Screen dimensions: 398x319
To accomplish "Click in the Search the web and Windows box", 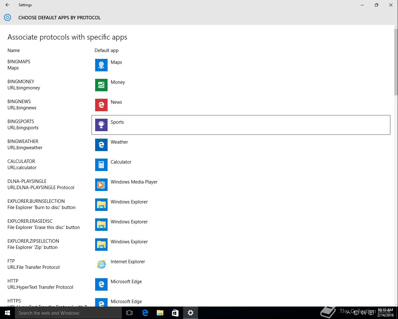I will tap(68, 313).
